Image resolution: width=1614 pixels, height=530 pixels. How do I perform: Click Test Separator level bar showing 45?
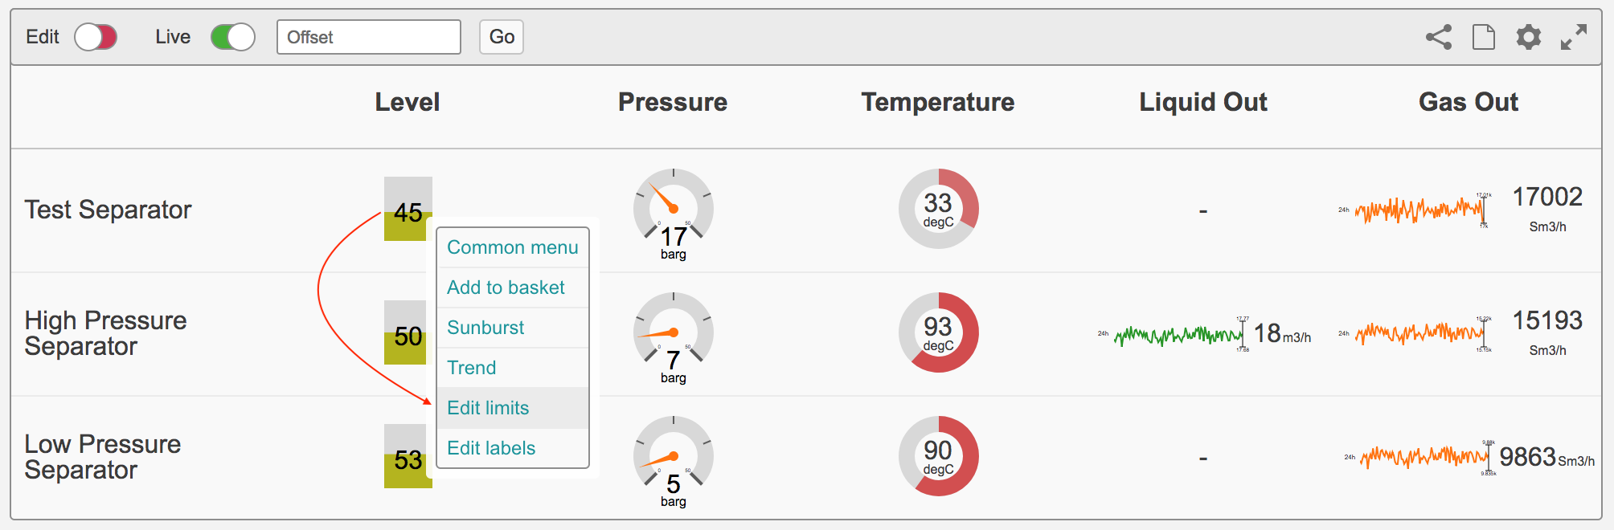coord(408,209)
